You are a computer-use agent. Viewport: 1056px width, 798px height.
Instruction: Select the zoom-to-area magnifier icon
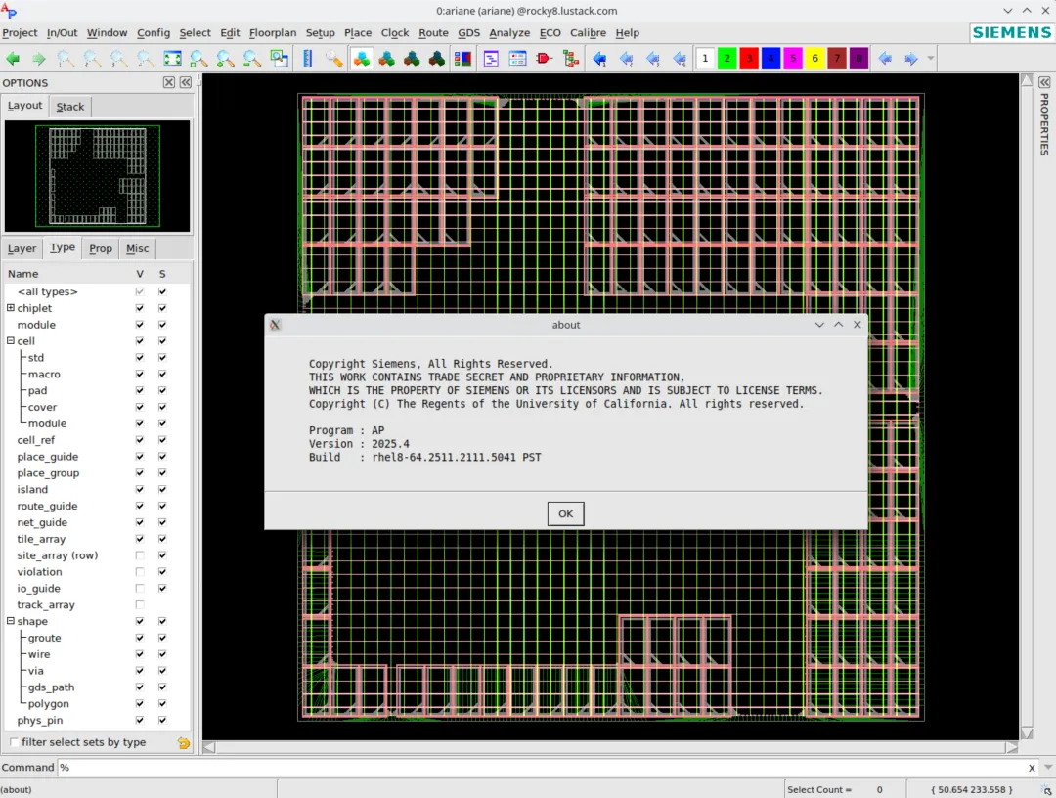[x=198, y=59]
